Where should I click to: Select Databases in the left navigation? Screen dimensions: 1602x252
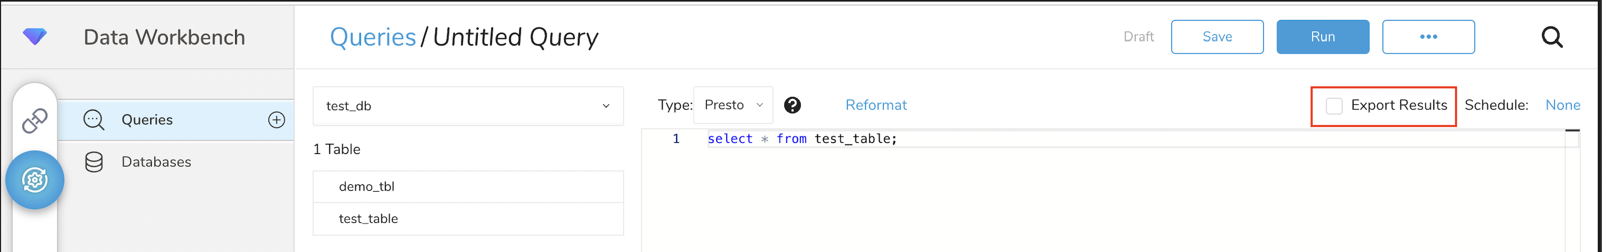(156, 162)
